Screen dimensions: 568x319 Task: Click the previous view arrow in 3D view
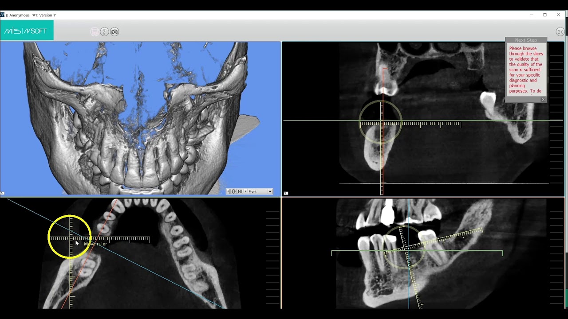point(228,191)
